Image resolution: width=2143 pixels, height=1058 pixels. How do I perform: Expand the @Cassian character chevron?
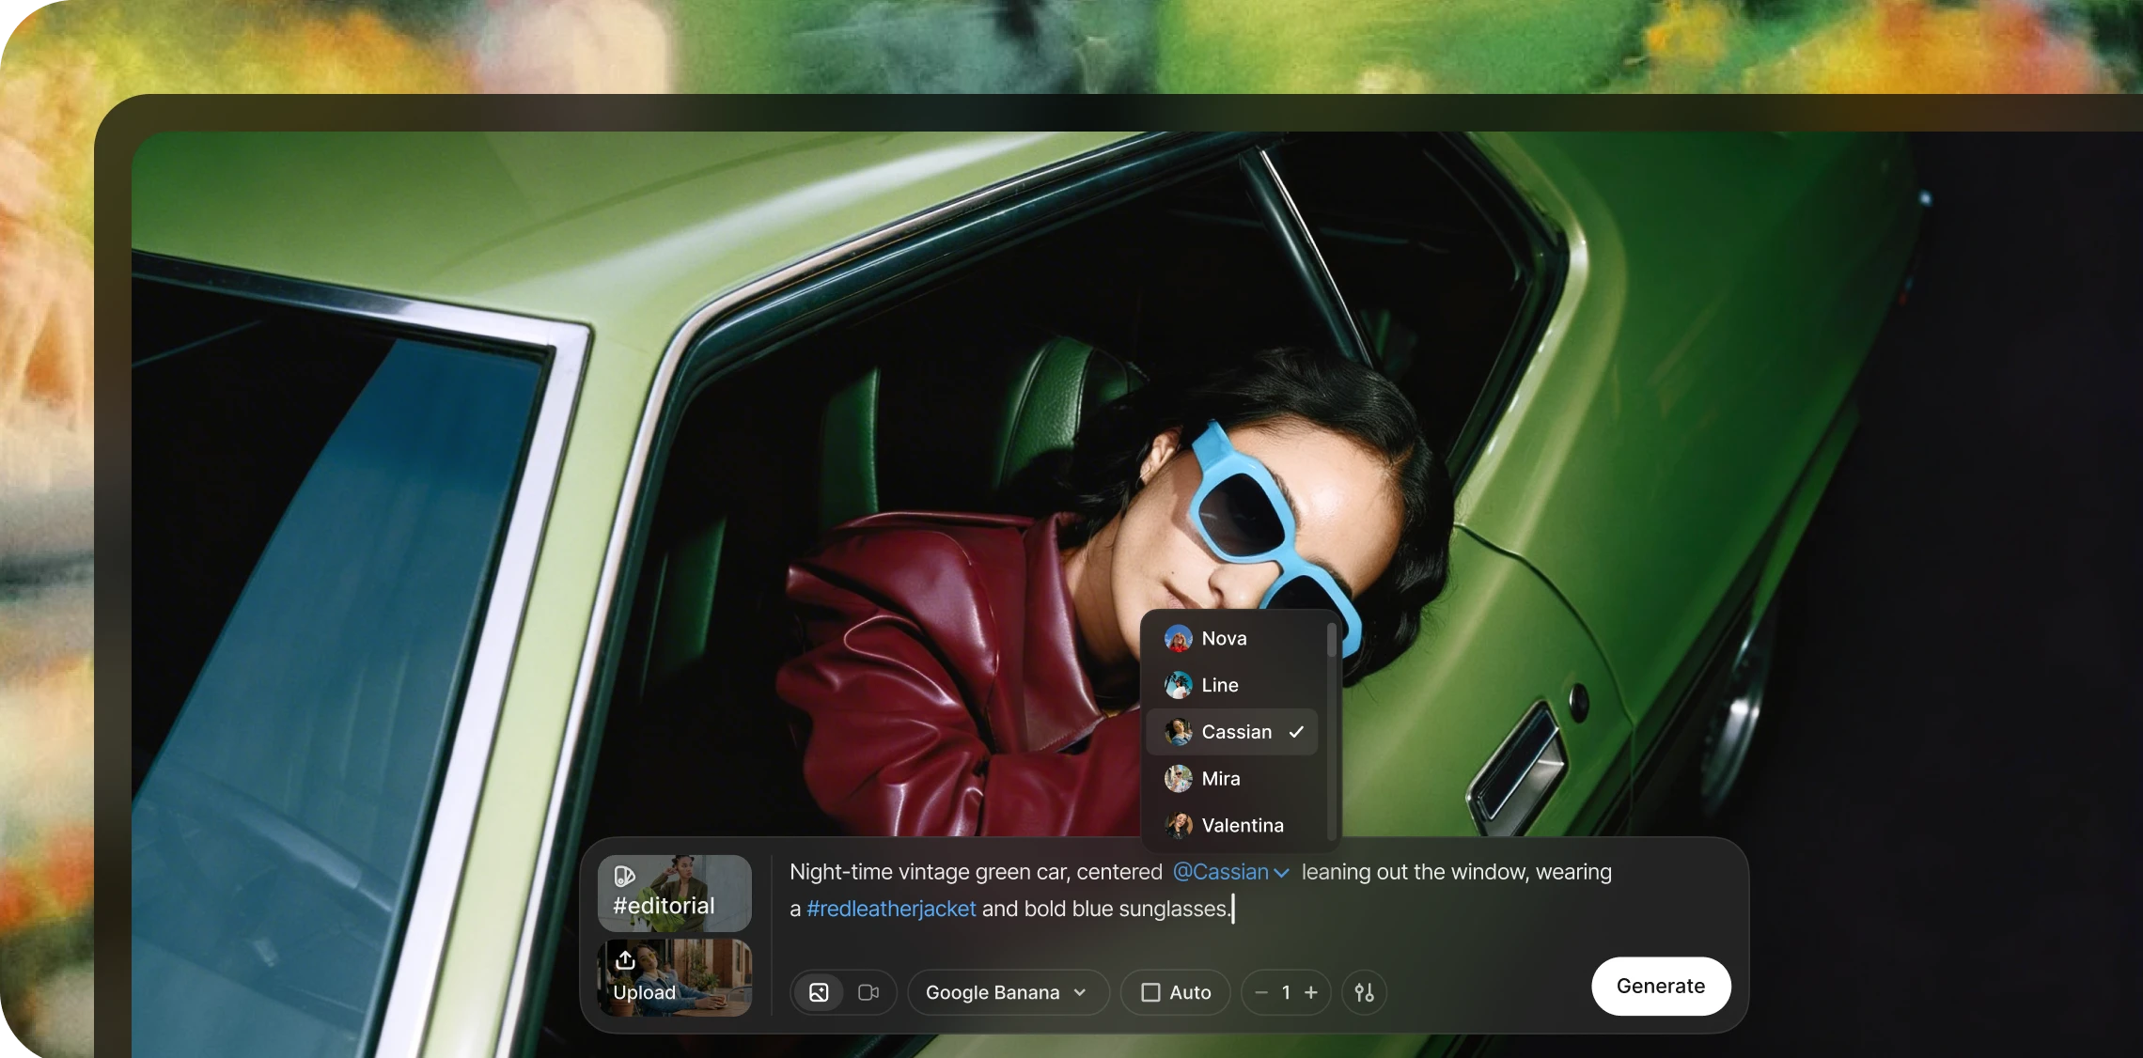(x=1281, y=873)
